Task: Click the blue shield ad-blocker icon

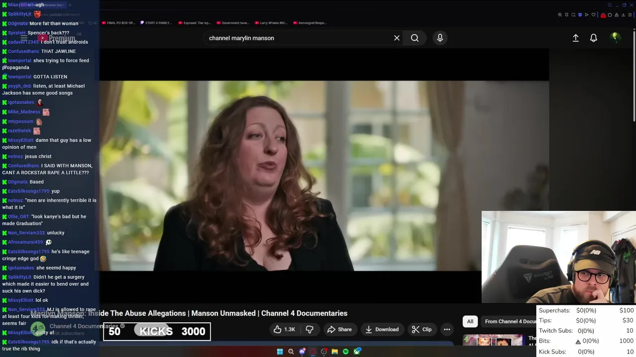Action: (580, 15)
